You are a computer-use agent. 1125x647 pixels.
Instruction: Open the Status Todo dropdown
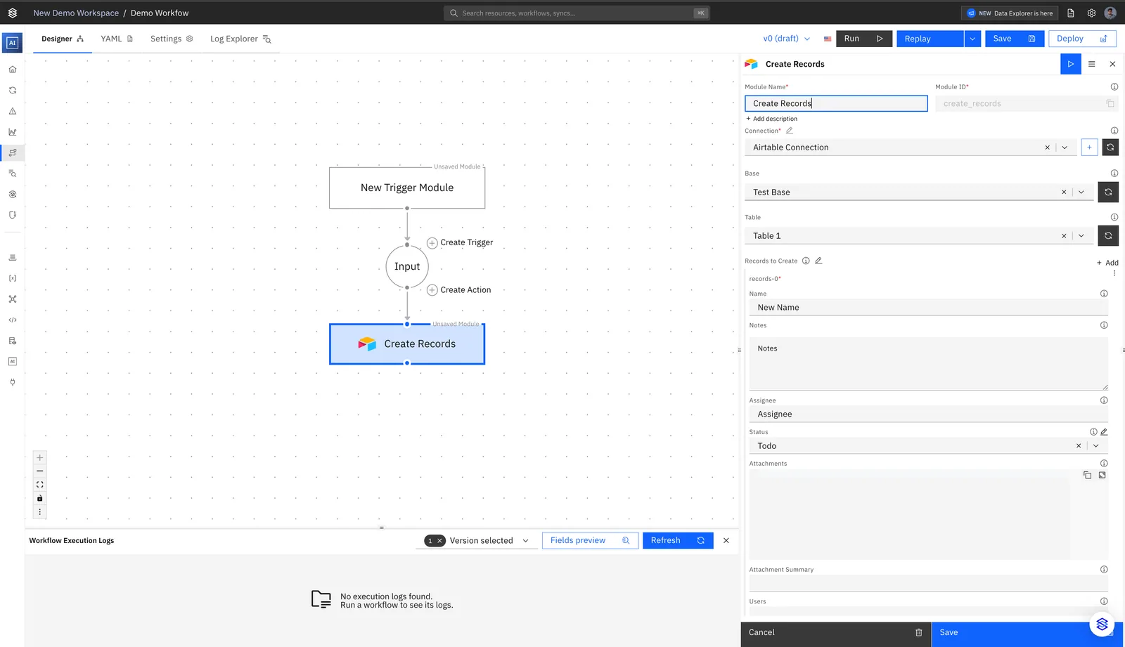tap(1096, 446)
